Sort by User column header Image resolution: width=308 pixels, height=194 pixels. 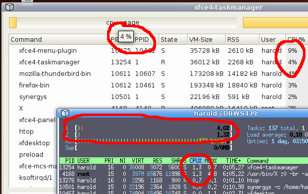(x=272, y=40)
